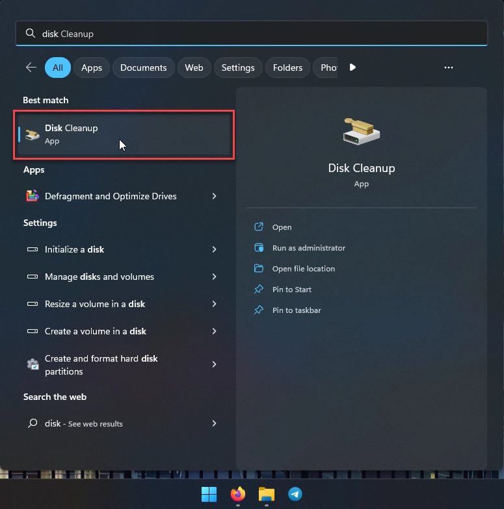Click the drive icon beside Manage disks and volumes
This screenshot has width=504, height=509.
click(x=33, y=277)
